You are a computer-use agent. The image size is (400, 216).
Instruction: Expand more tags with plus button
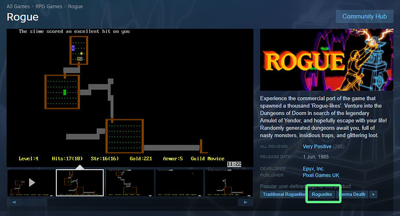pos(373,195)
